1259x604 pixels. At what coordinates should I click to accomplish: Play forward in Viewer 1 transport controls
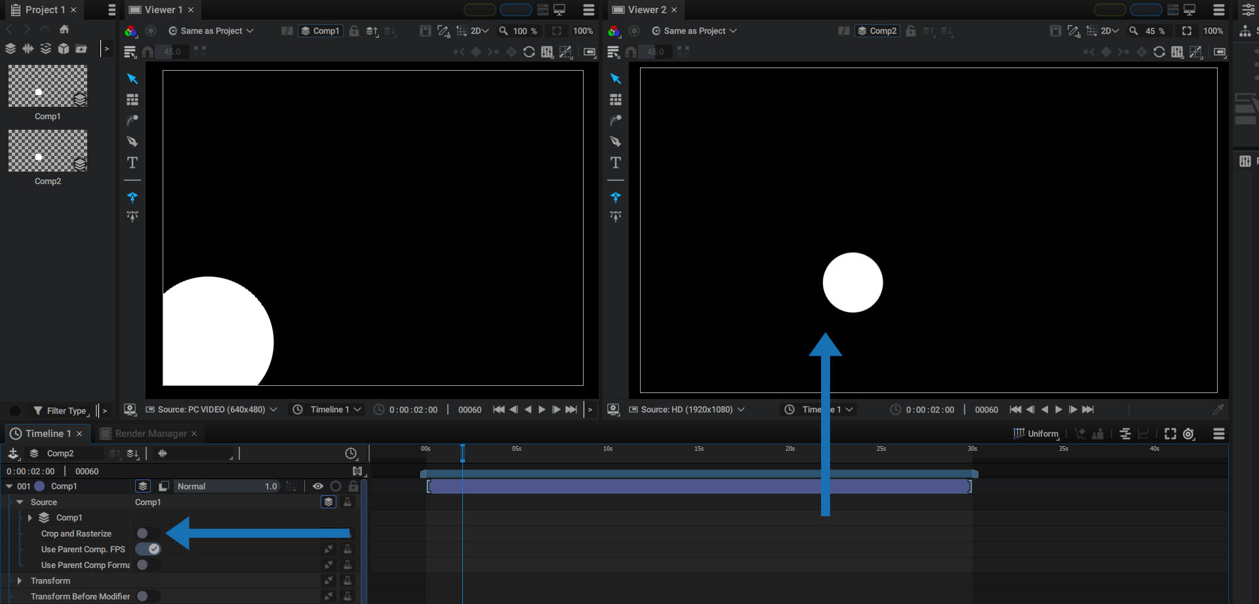coord(542,409)
